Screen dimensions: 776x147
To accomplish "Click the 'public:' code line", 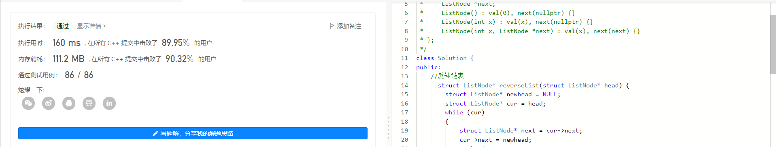I will (429, 67).
